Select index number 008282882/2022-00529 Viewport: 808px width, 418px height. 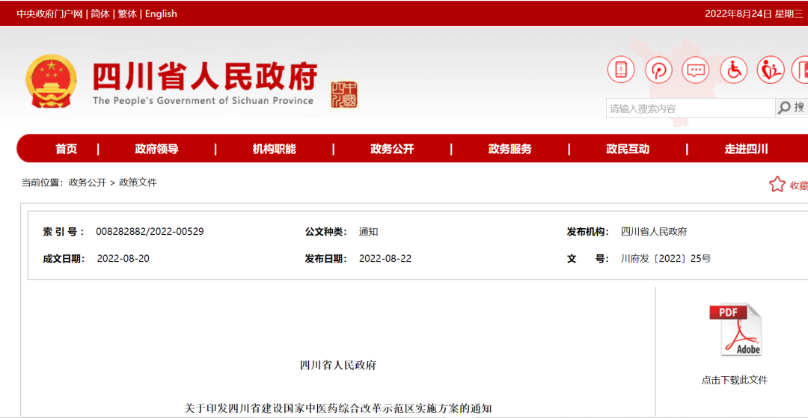coord(150,232)
